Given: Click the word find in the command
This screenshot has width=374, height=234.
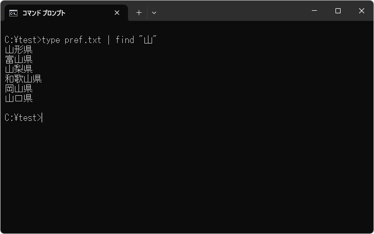Looking at the screenshot, I should click(x=124, y=40).
